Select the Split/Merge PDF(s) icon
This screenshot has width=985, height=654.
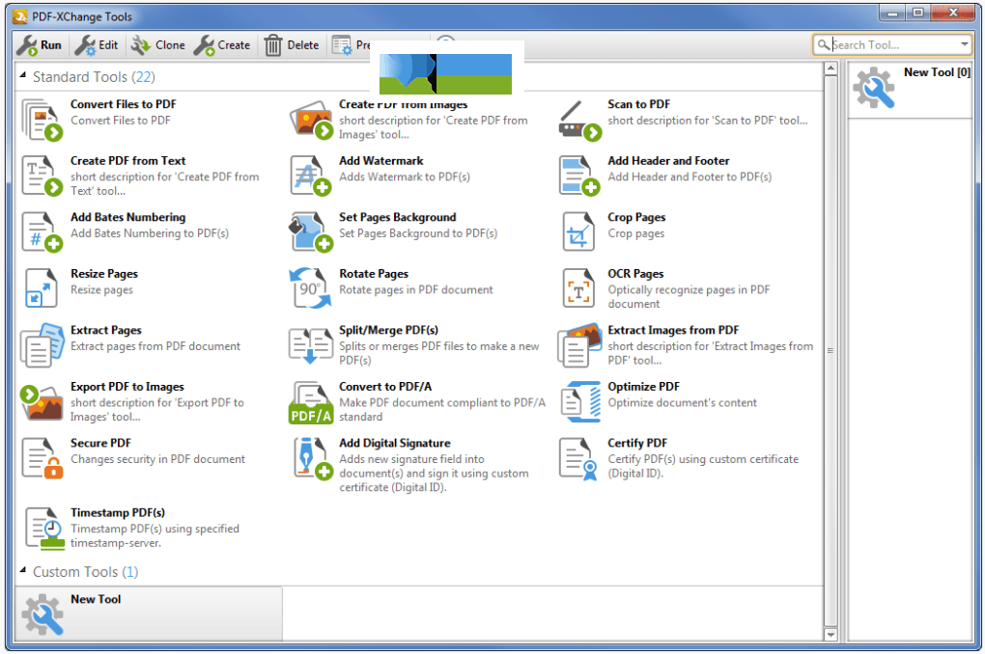(311, 345)
